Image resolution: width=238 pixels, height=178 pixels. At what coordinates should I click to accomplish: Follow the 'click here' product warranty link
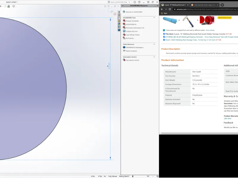click(x=228, y=118)
